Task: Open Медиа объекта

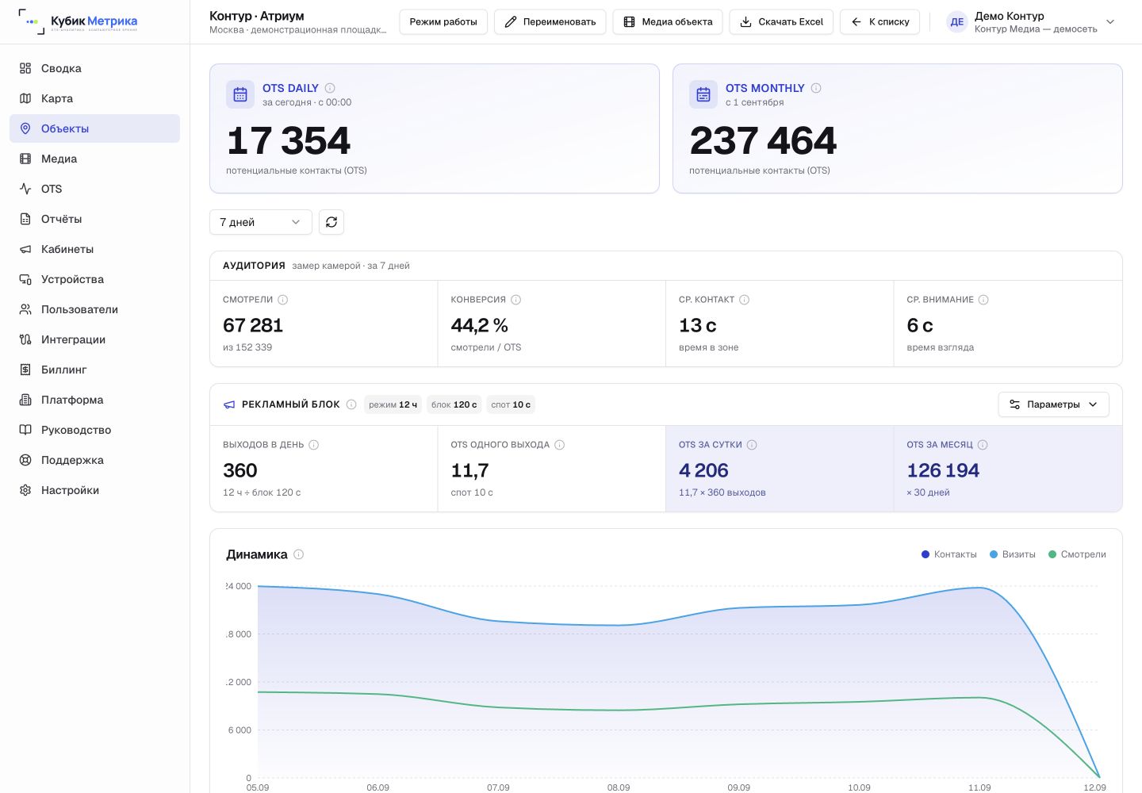Action: click(x=668, y=22)
